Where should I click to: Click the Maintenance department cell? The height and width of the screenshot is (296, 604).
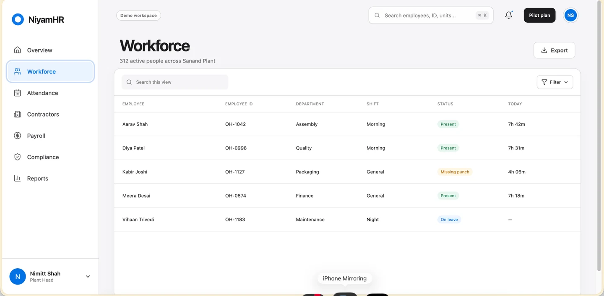tap(310, 220)
